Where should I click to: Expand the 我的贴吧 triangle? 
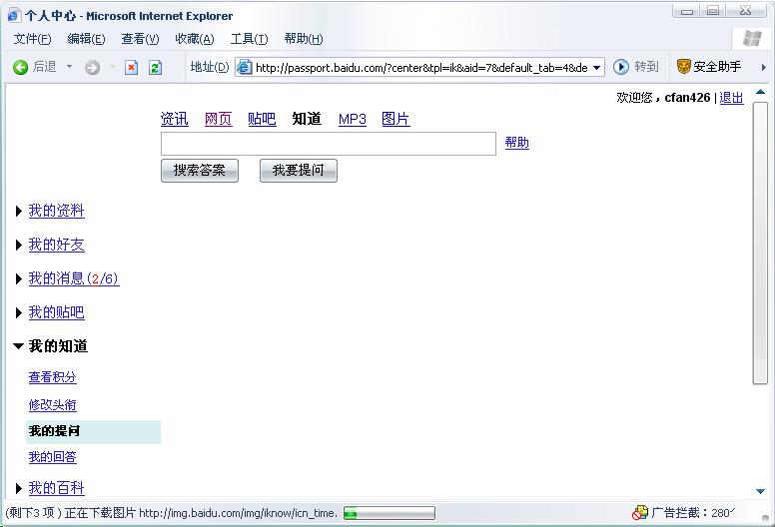coord(19,312)
